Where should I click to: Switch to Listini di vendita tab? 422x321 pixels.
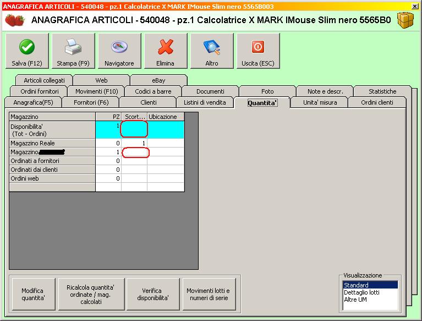205,102
